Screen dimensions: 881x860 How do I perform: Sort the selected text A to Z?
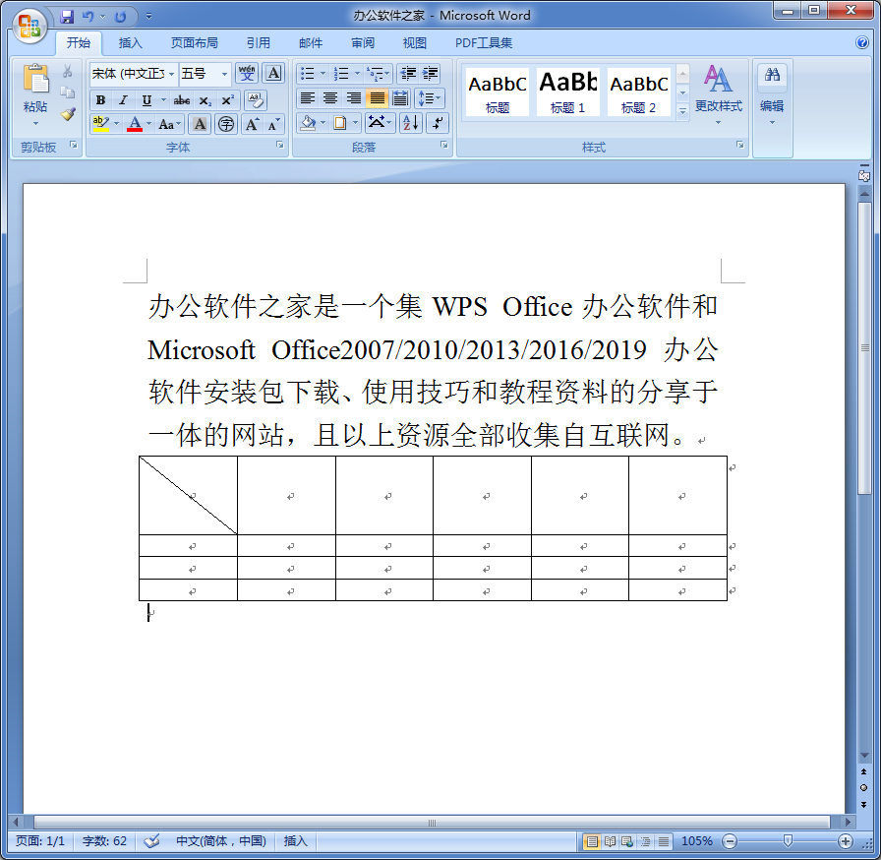(x=411, y=123)
